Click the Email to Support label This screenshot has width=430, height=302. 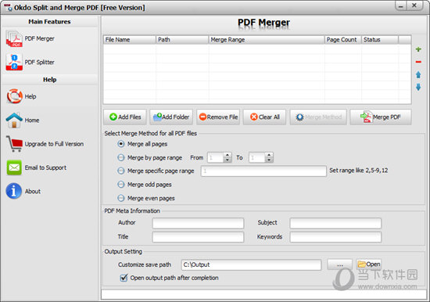coord(45,167)
